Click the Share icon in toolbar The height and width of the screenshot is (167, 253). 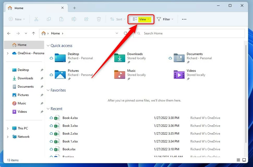[x=86, y=19]
